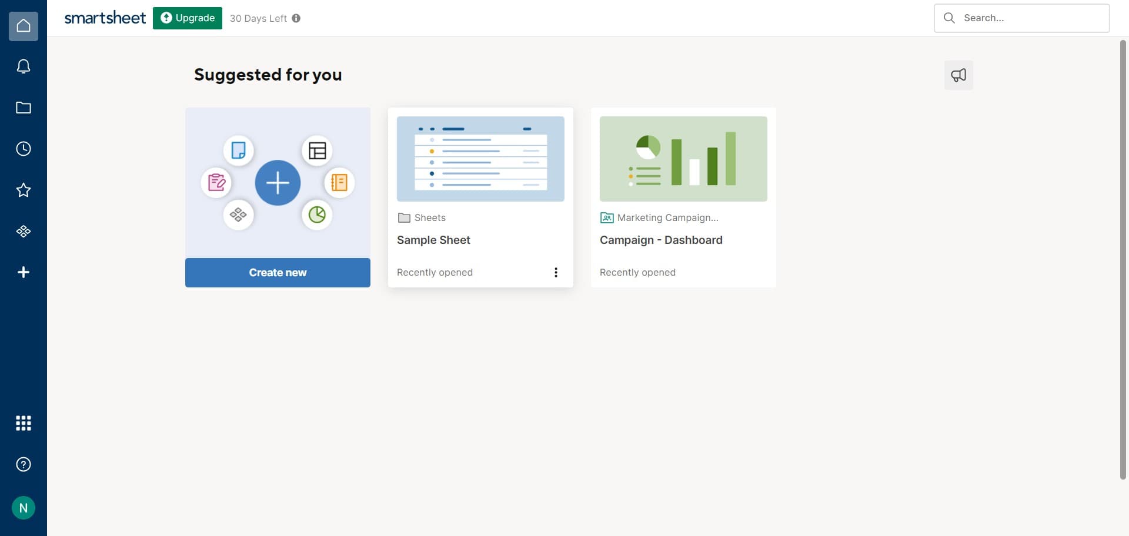Open the Notifications bell icon
Image resolution: width=1129 pixels, height=536 pixels.
click(24, 66)
